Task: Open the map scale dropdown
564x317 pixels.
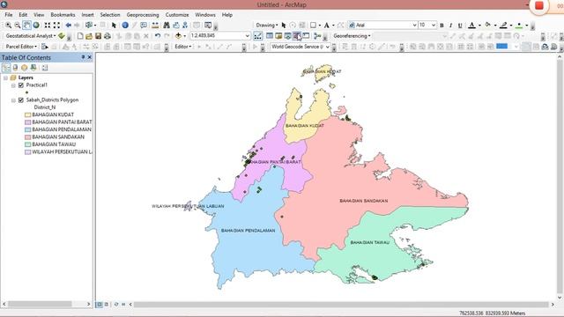Action: pyautogui.click(x=248, y=35)
